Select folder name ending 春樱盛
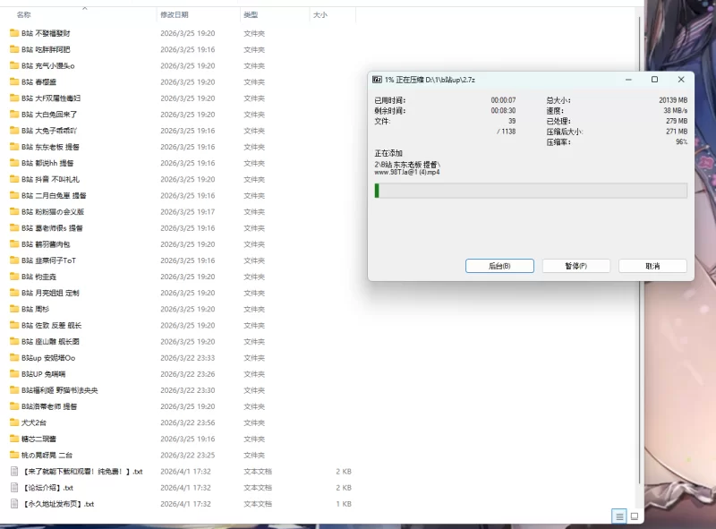716x529 pixels. tap(38, 81)
